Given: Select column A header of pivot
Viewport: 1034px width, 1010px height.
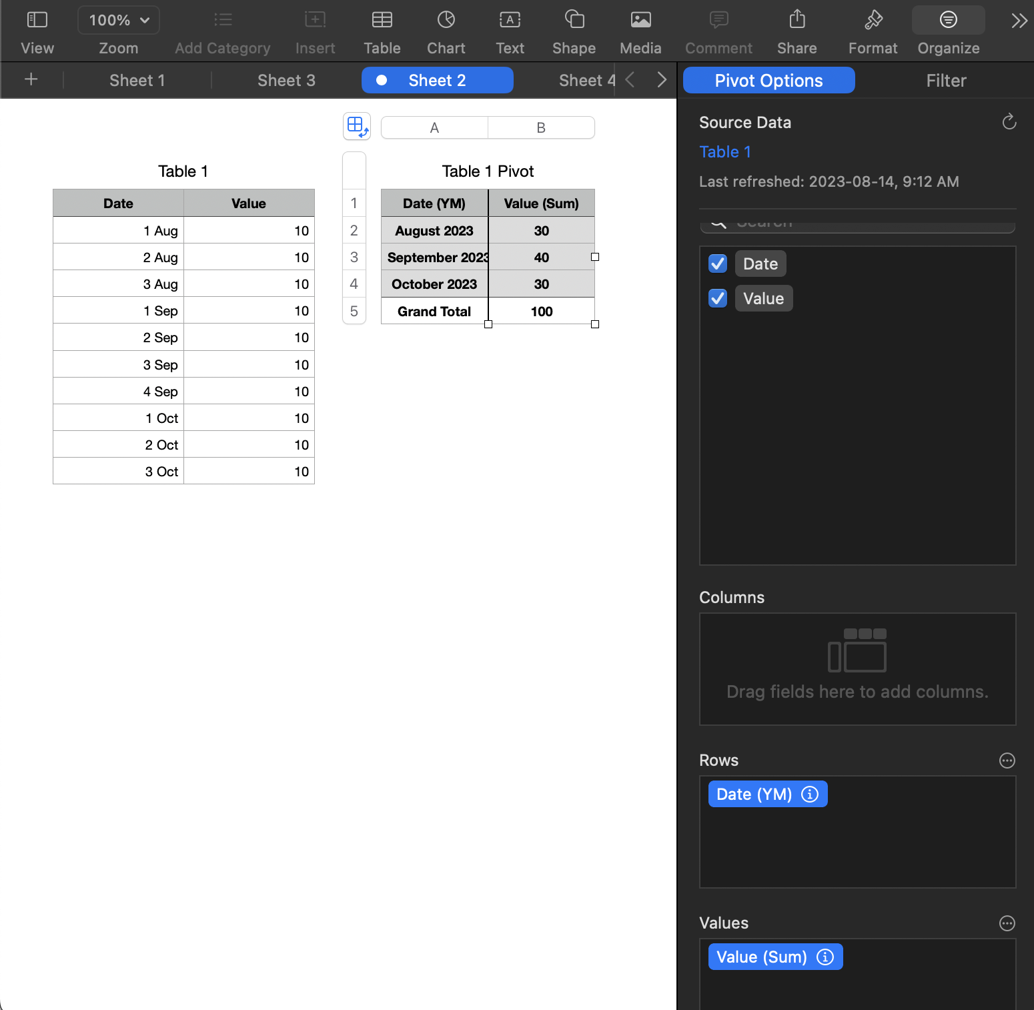Looking at the screenshot, I should (434, 127).
